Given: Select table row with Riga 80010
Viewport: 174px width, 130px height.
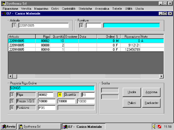Looking at the screenshot, I should 86,49.
